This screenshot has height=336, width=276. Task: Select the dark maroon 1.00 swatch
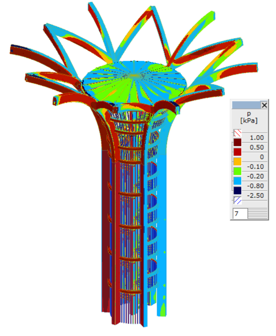coord(237,142)
